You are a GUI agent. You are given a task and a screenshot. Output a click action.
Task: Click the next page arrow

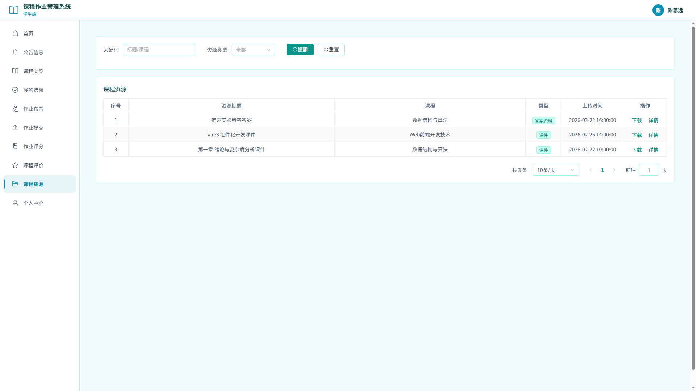click(614, 170)
